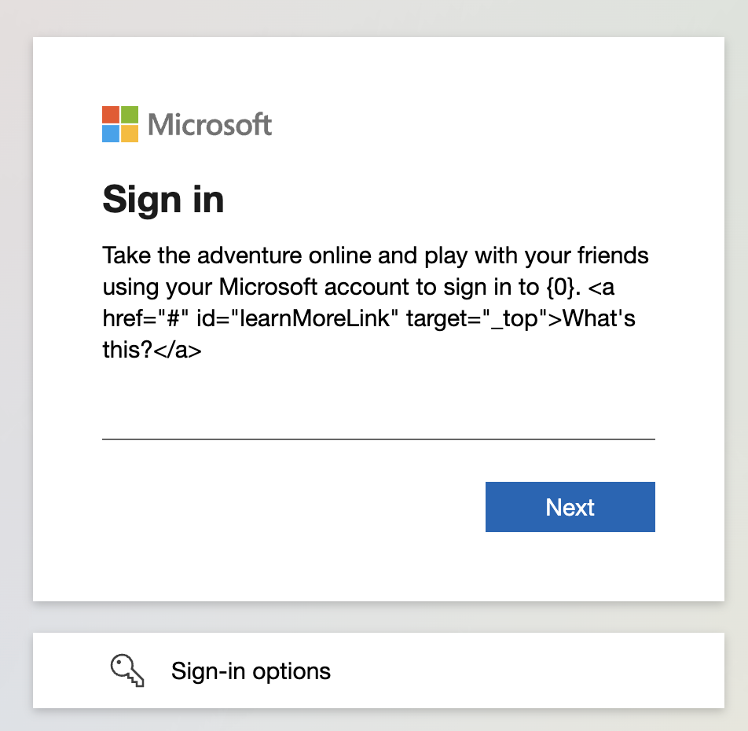Viewport: 748px width, 731px height.
Task: Click the "What's this?" text
Action: pyautogui.click(x=599, y=319)
